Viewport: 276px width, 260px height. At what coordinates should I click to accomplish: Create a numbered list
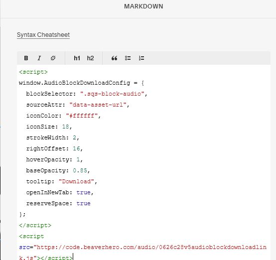pos(141,58)
